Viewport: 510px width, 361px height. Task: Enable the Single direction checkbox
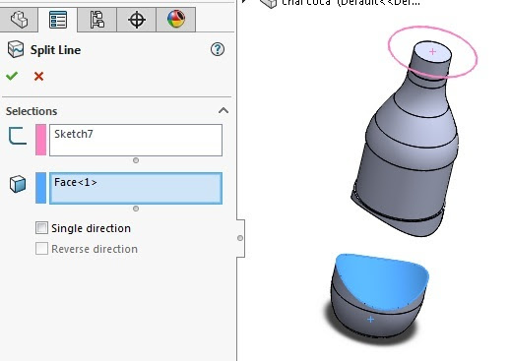coord(41,227)
